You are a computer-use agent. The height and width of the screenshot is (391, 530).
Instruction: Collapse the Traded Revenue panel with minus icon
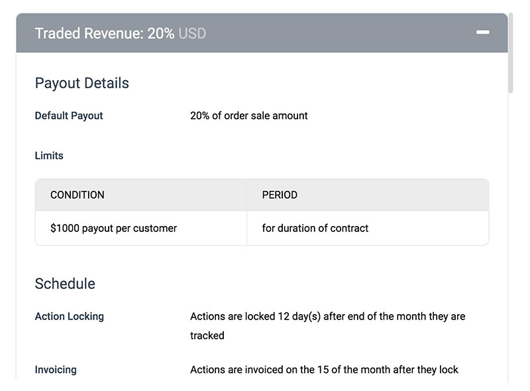coord(483,32)
